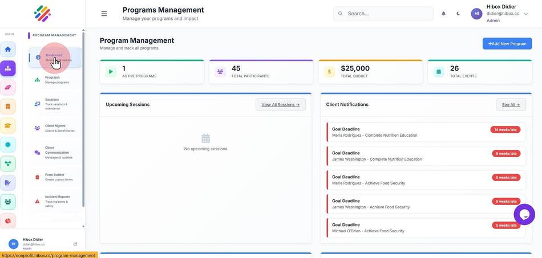Click the $25,000 total budget value
The height and width of the screenshot is (258, 542).
[355, 68]
